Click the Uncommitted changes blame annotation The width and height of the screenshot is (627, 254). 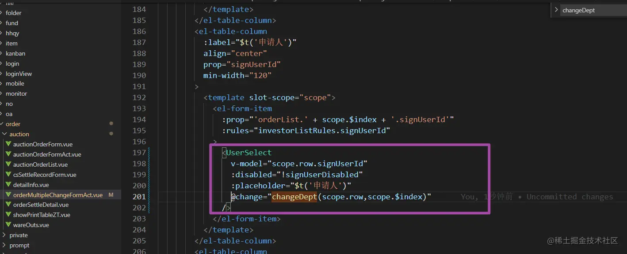(x=570, y=197)
